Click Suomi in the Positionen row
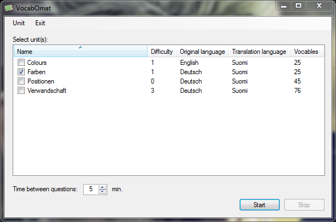The width and height of the screenshot is (336, 222). click(x=240, y=81)
